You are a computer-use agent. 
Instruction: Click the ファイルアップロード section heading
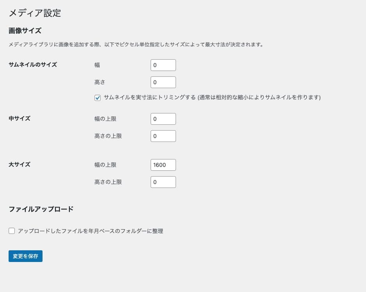(41, 209)
